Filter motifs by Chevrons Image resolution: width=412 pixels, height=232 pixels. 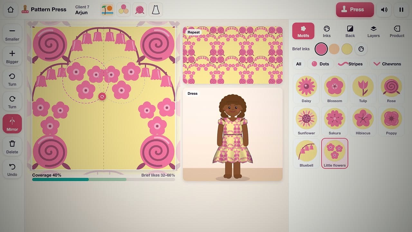(x=387, y=64)
